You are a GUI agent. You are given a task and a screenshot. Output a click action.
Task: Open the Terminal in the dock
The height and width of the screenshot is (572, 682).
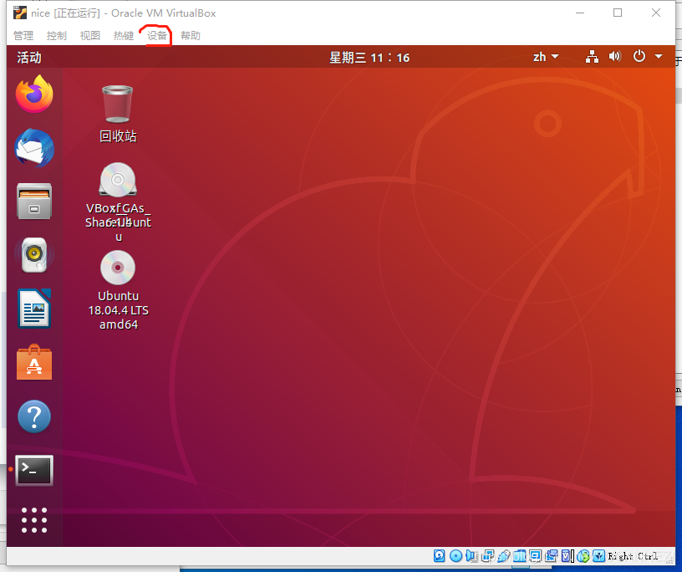click(x=34, y=470)
